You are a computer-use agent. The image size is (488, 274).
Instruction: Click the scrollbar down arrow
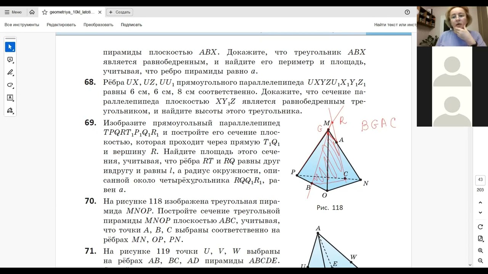[x=470, y=265]
